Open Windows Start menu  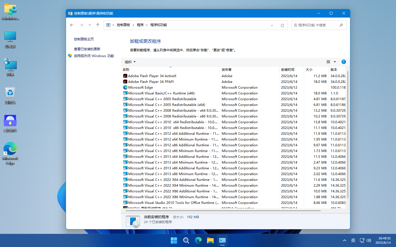(174, 241)
